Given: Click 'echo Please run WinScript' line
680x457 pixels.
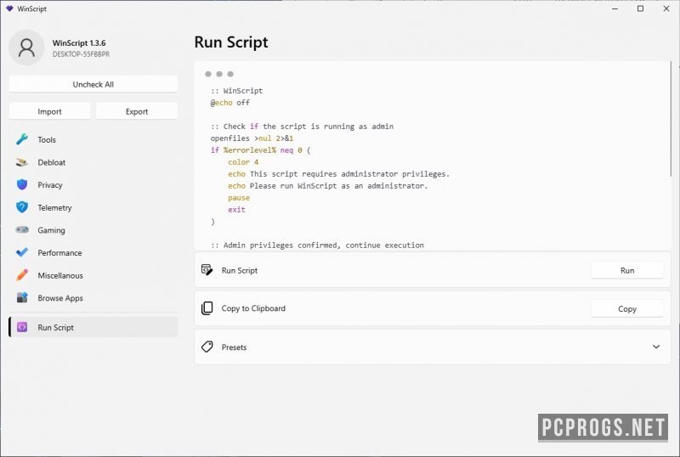Looking at the screenshot, I should pos(328,185).
